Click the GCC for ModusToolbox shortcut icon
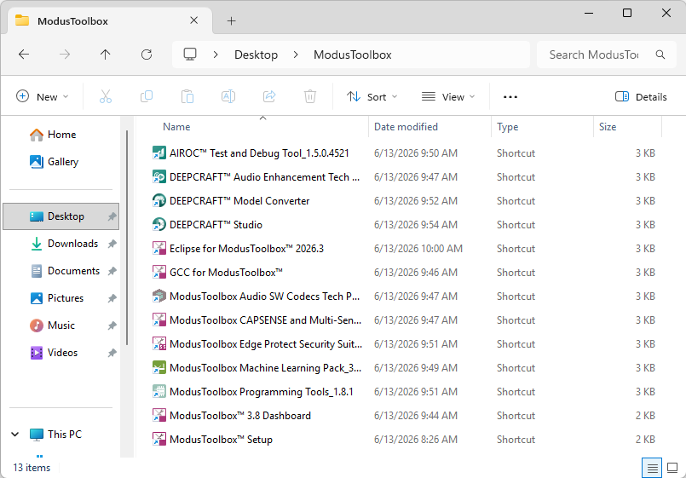The height and width of the screenshot is (478, 686). (x=159, y=273)
